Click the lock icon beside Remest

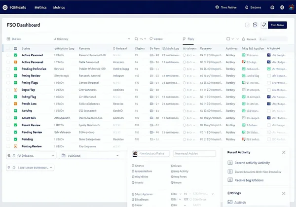pyautogui.click(x=243, y=39)
